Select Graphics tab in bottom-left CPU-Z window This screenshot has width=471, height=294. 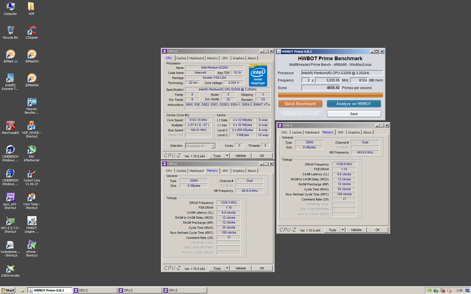(239, 171)
